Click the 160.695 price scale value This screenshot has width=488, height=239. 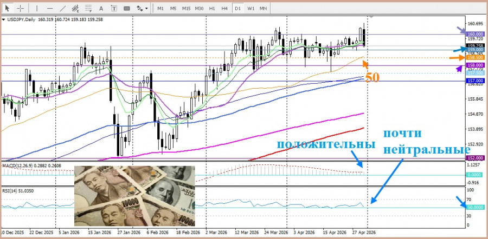coord(475,24)
